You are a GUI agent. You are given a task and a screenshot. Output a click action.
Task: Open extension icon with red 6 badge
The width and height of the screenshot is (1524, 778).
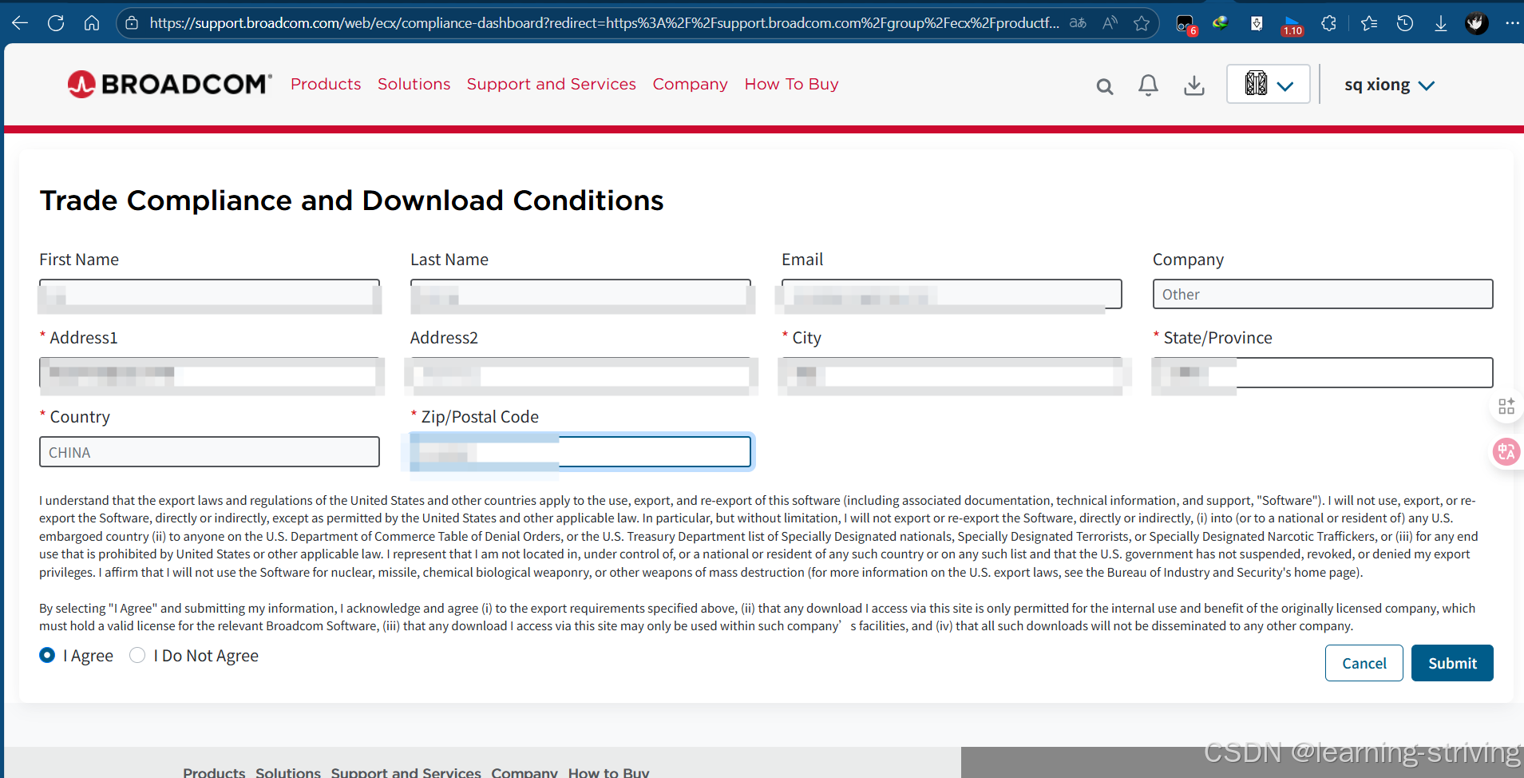coord(1186,25)
